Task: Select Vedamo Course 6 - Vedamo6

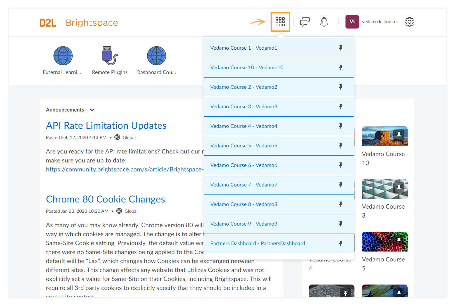Action: (279, 165)
